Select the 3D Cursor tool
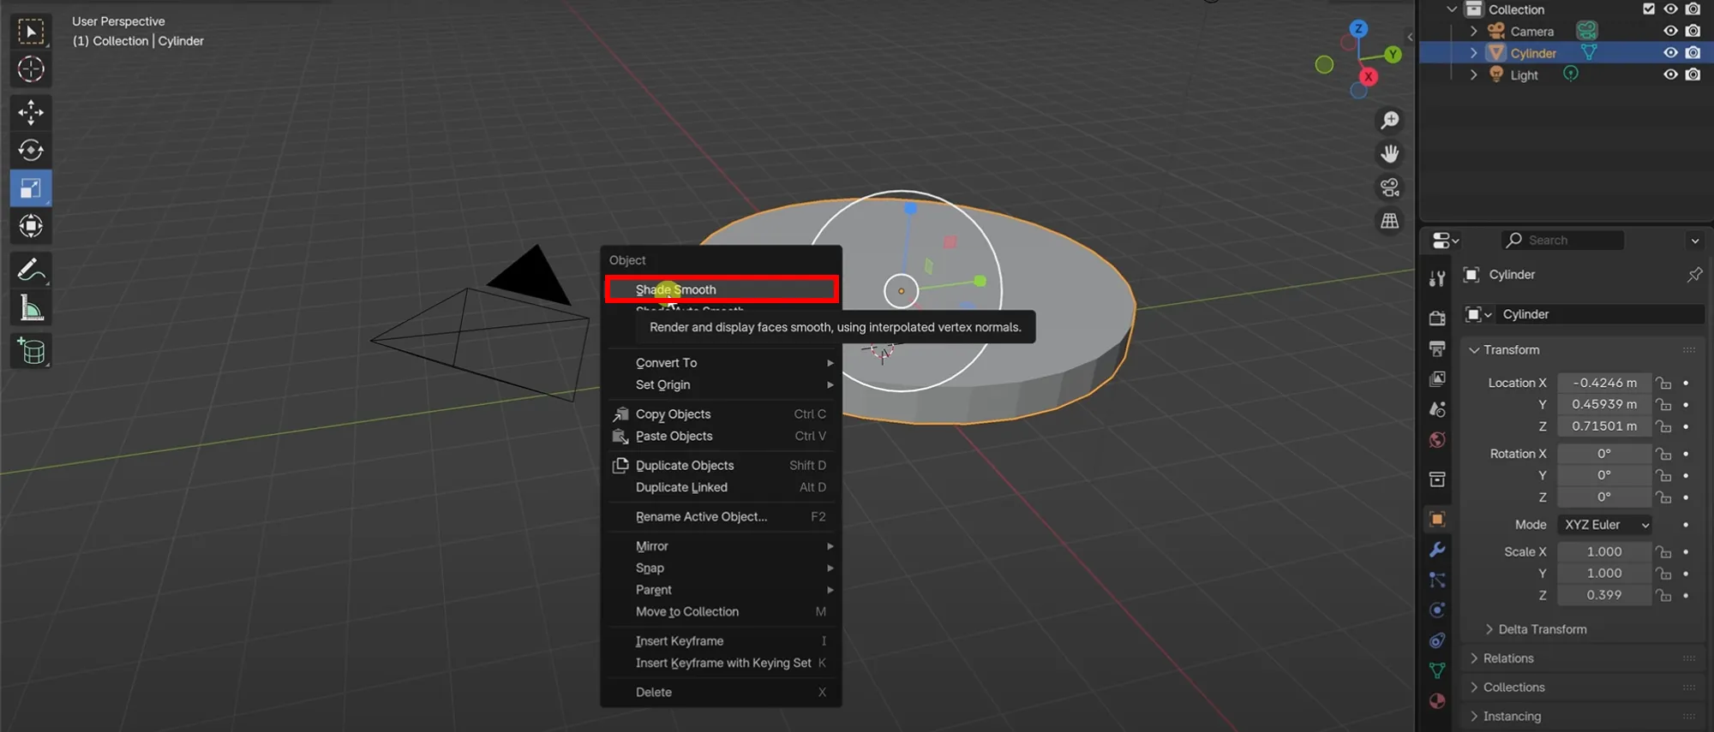Image resolution: width=1714 pixels, height=732 pixels. (x=31, y=69)
